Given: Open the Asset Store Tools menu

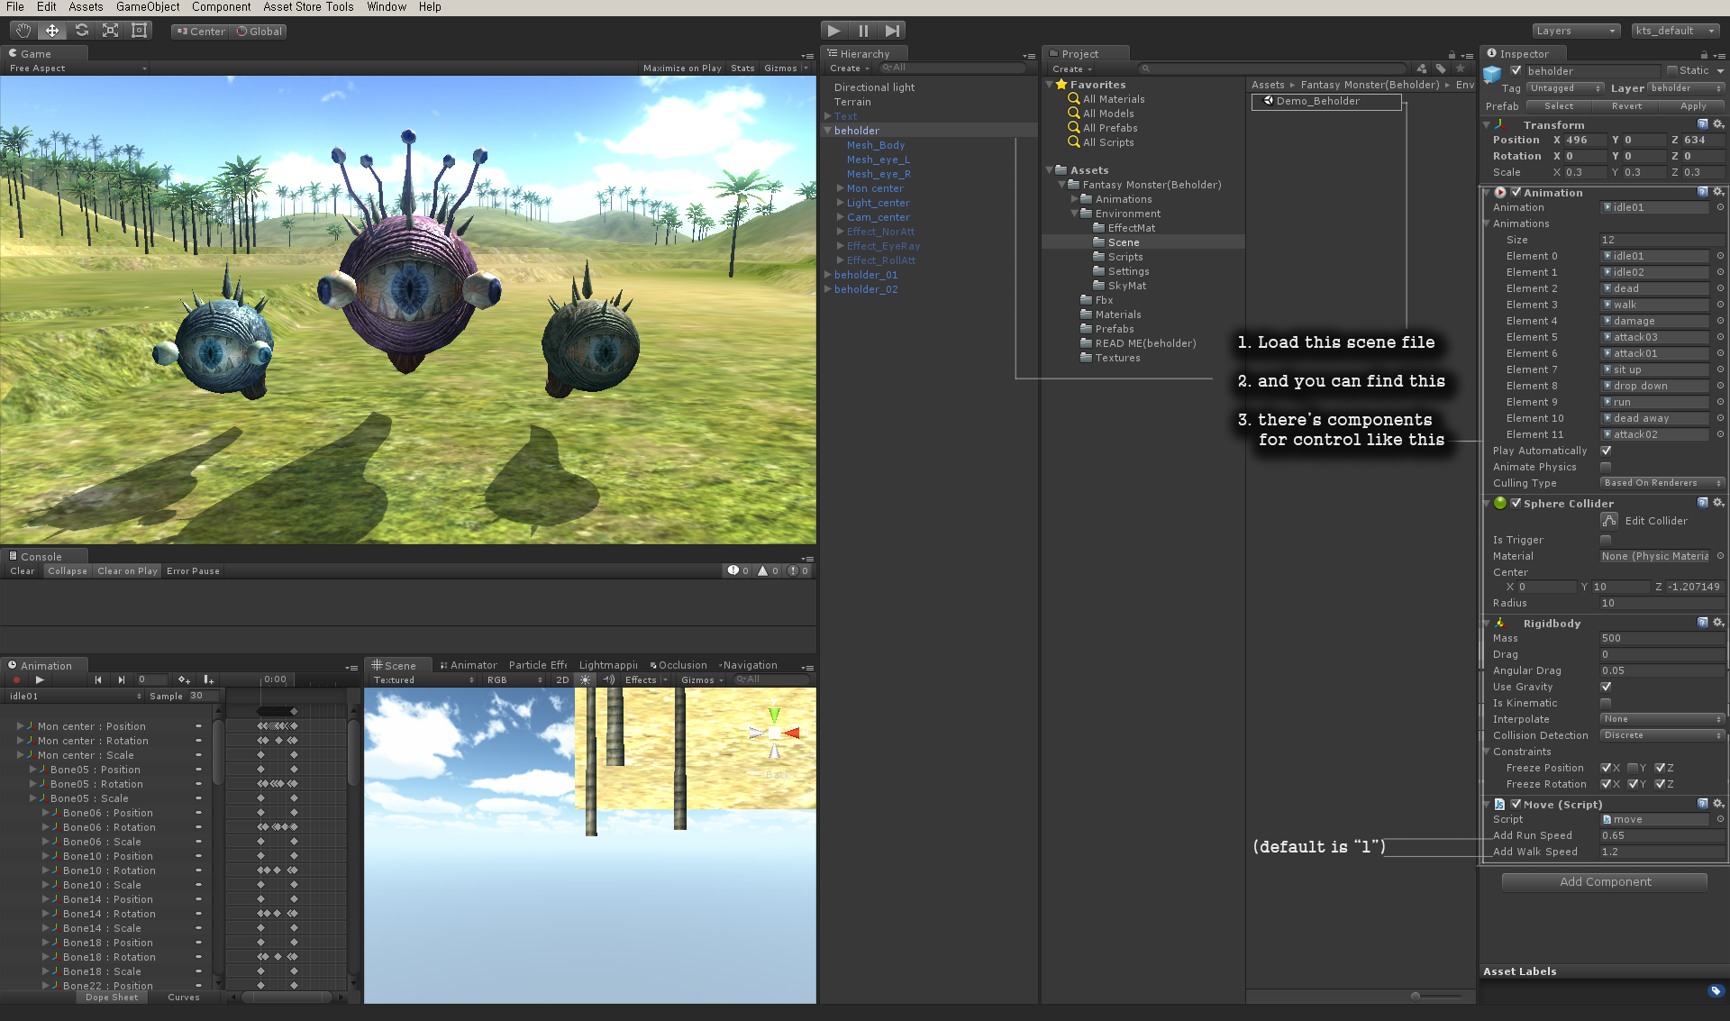Looking at the screenshot, I should point(308,7).
